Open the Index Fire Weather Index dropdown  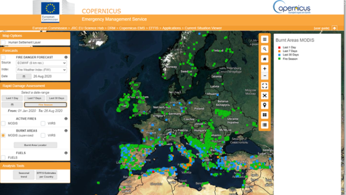(x=41, y=70)
